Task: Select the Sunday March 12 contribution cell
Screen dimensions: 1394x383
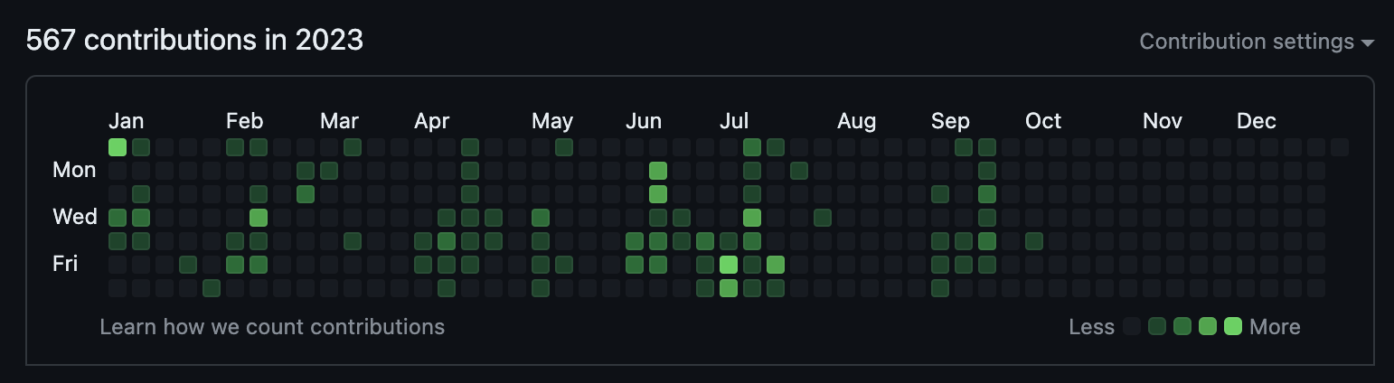Action: 353,146
